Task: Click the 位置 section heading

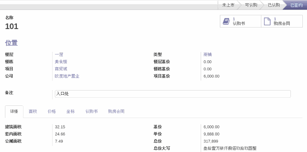Action: click(x=12, y=43)
